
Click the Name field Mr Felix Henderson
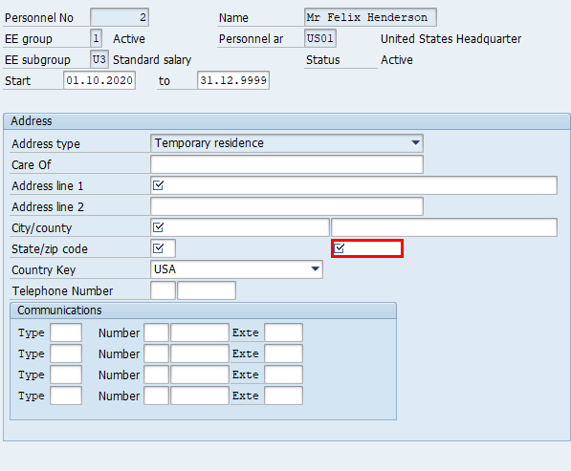click(370, 17)
